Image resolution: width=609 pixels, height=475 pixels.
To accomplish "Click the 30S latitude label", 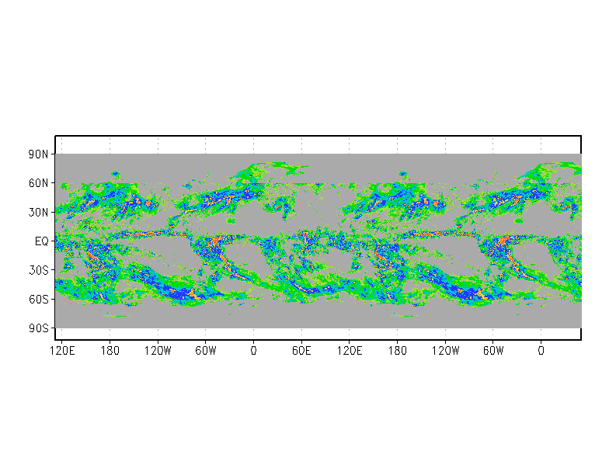I will (38, 270).
